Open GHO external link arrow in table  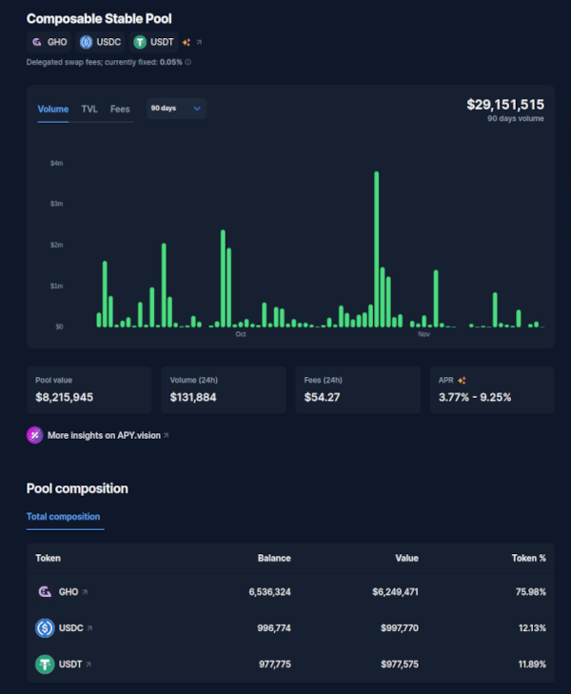click(85, 592)
